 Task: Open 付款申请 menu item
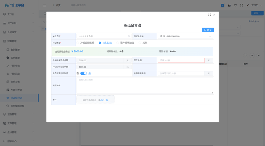coord(19,66)
